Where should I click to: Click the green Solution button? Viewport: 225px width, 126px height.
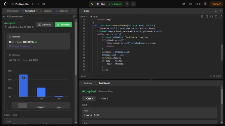tap(63, 25)
